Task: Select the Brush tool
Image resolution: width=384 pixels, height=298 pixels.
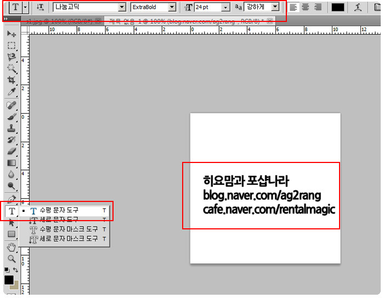Action: click(x=12, y=117)
